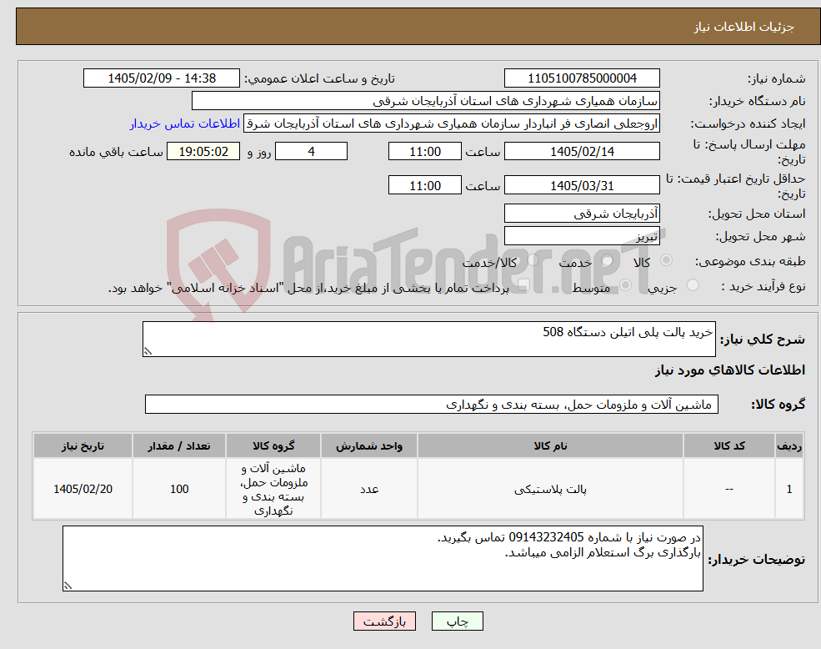
Task: Click the کد کالا column header
Action: coord(728,445)
